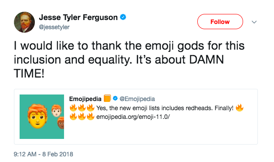Screen dimensions: 274x162
Task: Open the @Emojipedia handle
Action: pyautogui.click(x=137, y=99)
